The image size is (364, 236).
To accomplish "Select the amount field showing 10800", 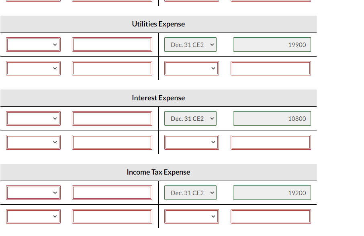I will 272,118.
